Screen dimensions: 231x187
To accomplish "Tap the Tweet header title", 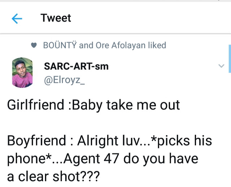I will tap(56, 18).
